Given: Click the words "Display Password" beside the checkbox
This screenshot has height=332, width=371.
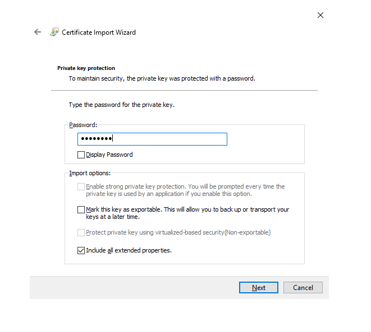Looking at the screenshot, I should (x=109, y=155).
